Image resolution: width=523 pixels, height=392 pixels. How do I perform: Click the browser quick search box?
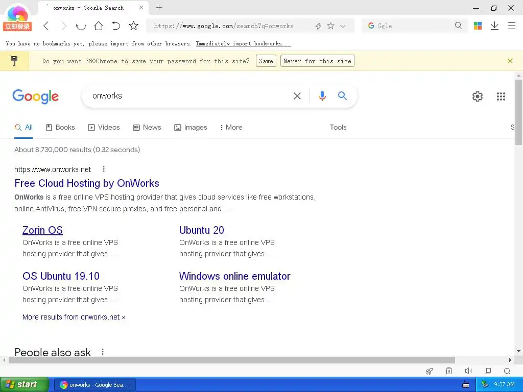coord(414,26)
